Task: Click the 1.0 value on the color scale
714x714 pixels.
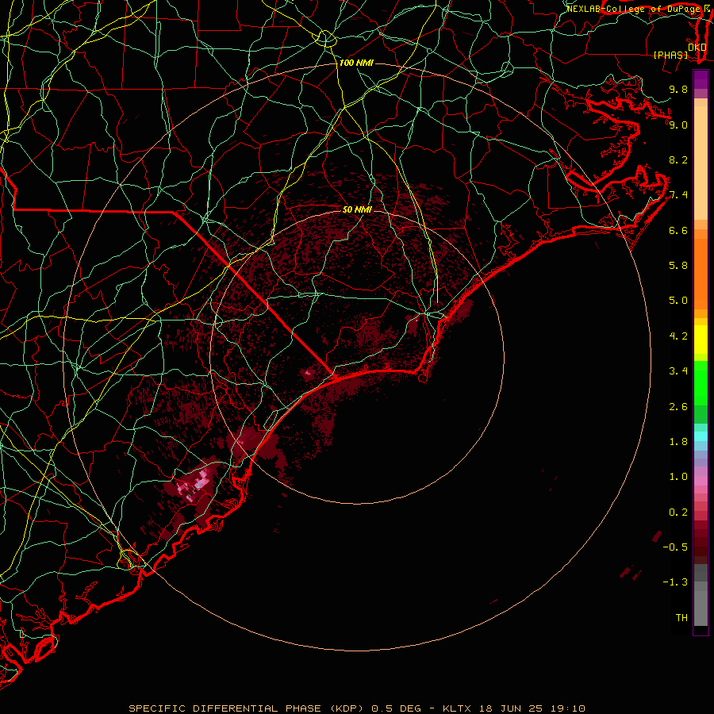Action: 678,477
